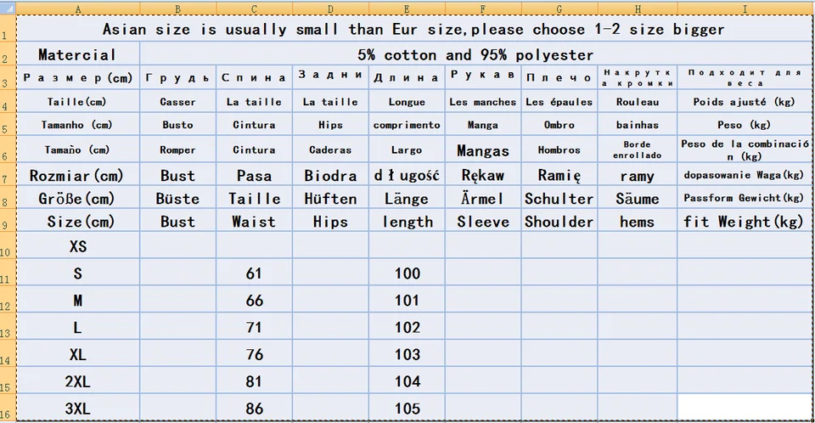Select the length value 105 cell
Viewport: 815px width, 423px height.
(x=407, y=408)
